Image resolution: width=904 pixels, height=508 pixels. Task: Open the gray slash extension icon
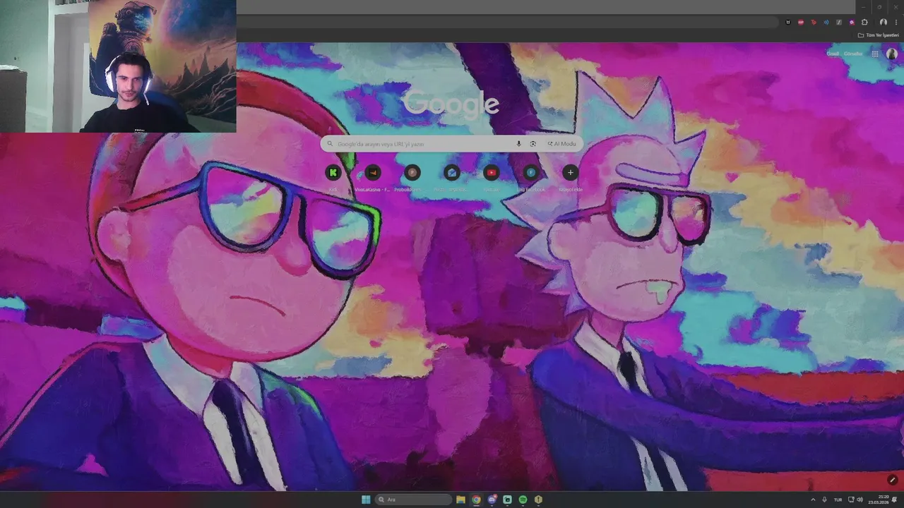pyautogui.click(x=839, y=23)
